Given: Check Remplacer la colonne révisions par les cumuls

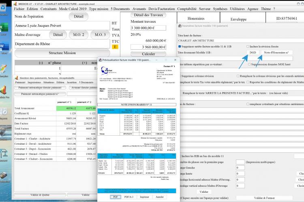Looking at the screenshot, I should pyautogui.click(x=238, y=76).
